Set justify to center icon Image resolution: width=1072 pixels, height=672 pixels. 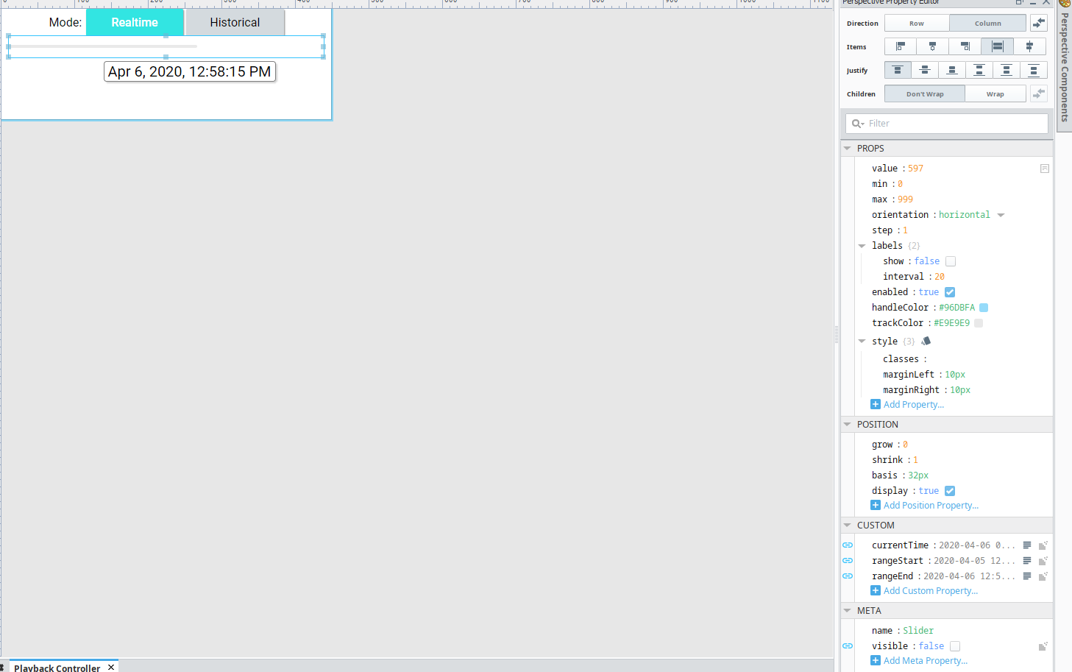925,71
